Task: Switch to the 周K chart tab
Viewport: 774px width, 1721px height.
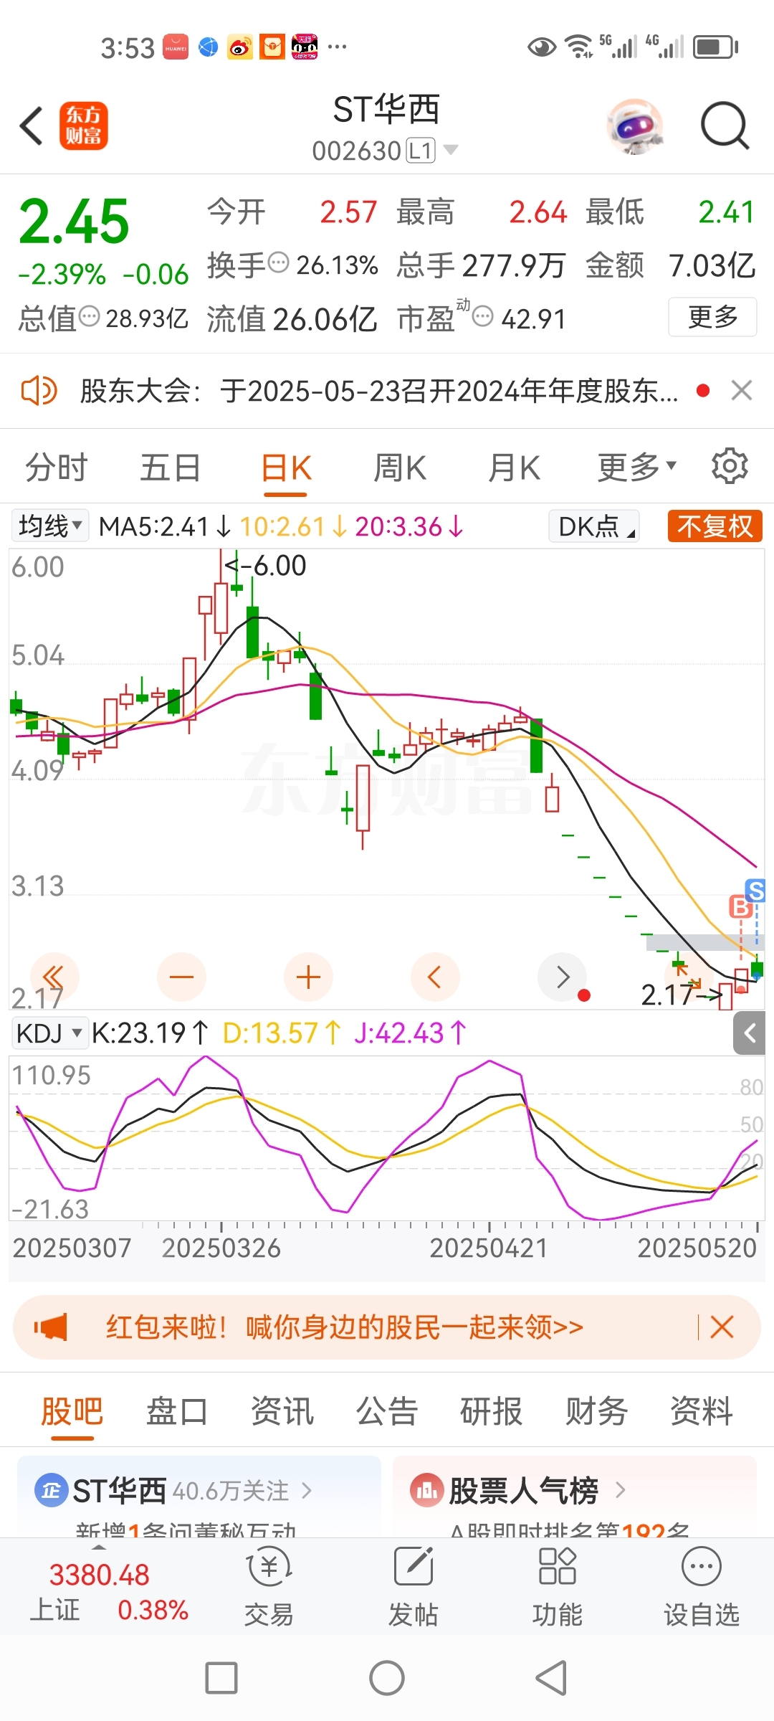Action: (x=400, y=468)
